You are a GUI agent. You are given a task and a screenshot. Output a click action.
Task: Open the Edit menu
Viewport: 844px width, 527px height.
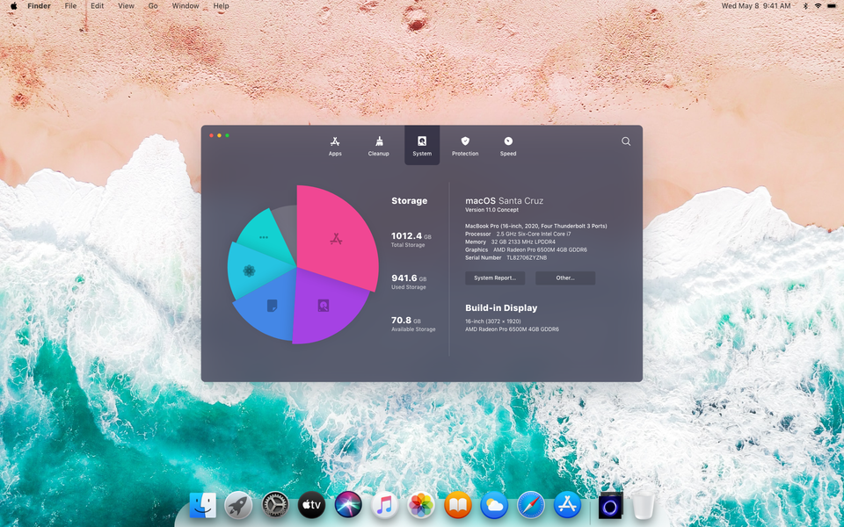point(97,6)
